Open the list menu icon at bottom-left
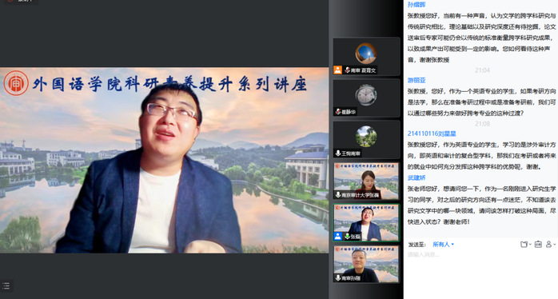558x299 pixels. [6, 286]
